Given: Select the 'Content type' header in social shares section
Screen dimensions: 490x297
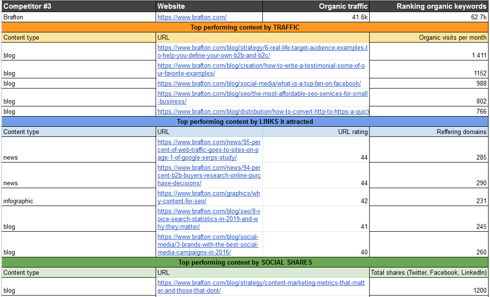Looking at the screenshot, I should point(79,273).
